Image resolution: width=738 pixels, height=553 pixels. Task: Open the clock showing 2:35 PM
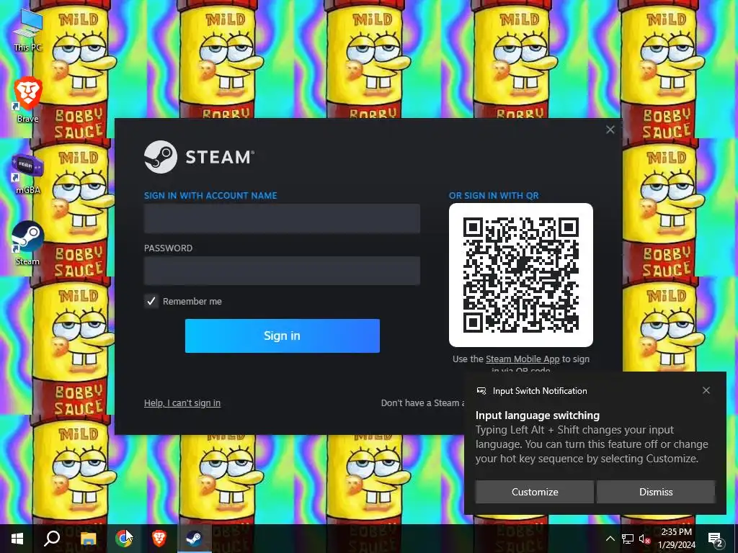click(676, 539)
